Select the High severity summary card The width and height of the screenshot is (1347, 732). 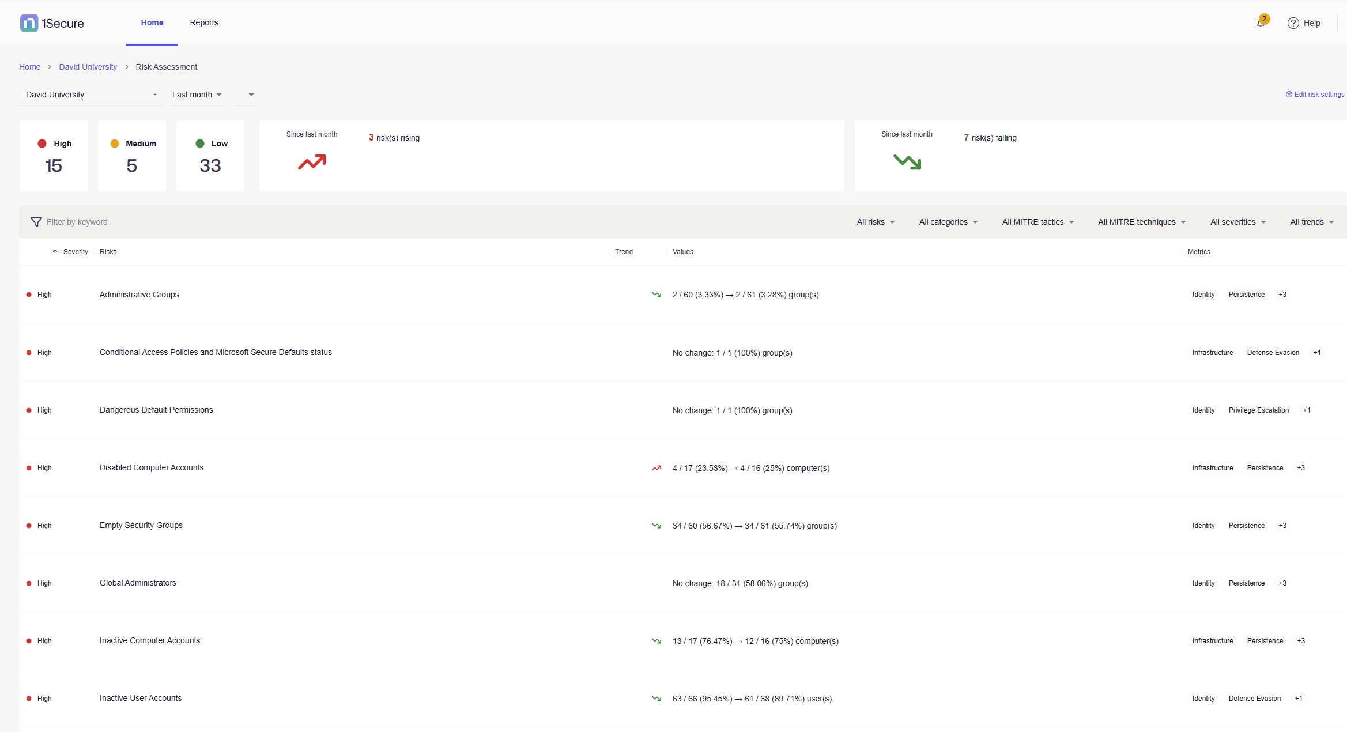(x=54, y=156)
